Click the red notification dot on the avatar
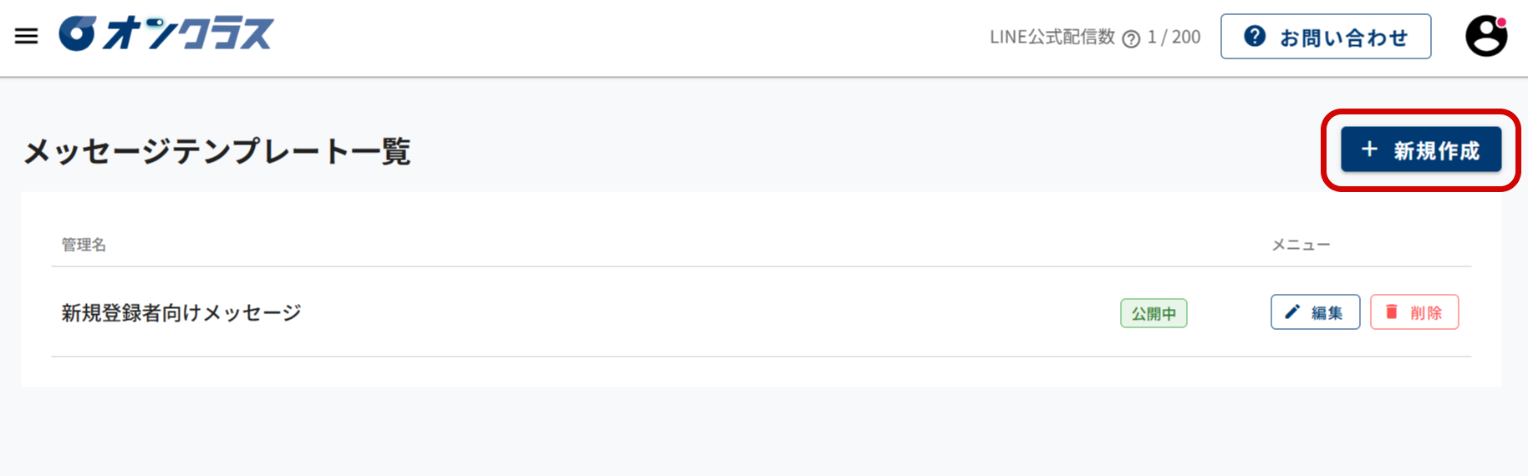 click(1501, 23)
